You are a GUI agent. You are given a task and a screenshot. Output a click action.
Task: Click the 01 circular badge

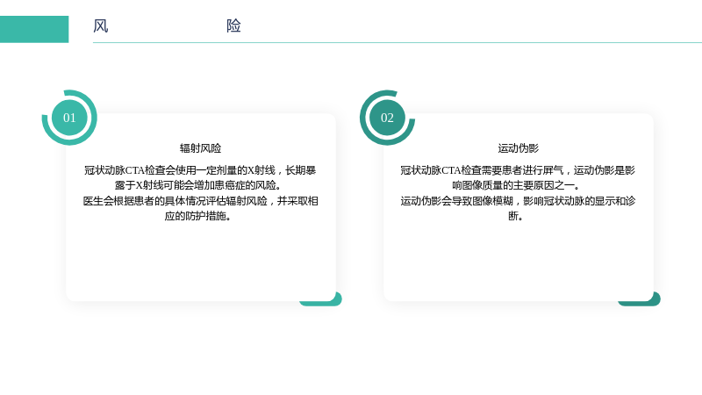69,118
